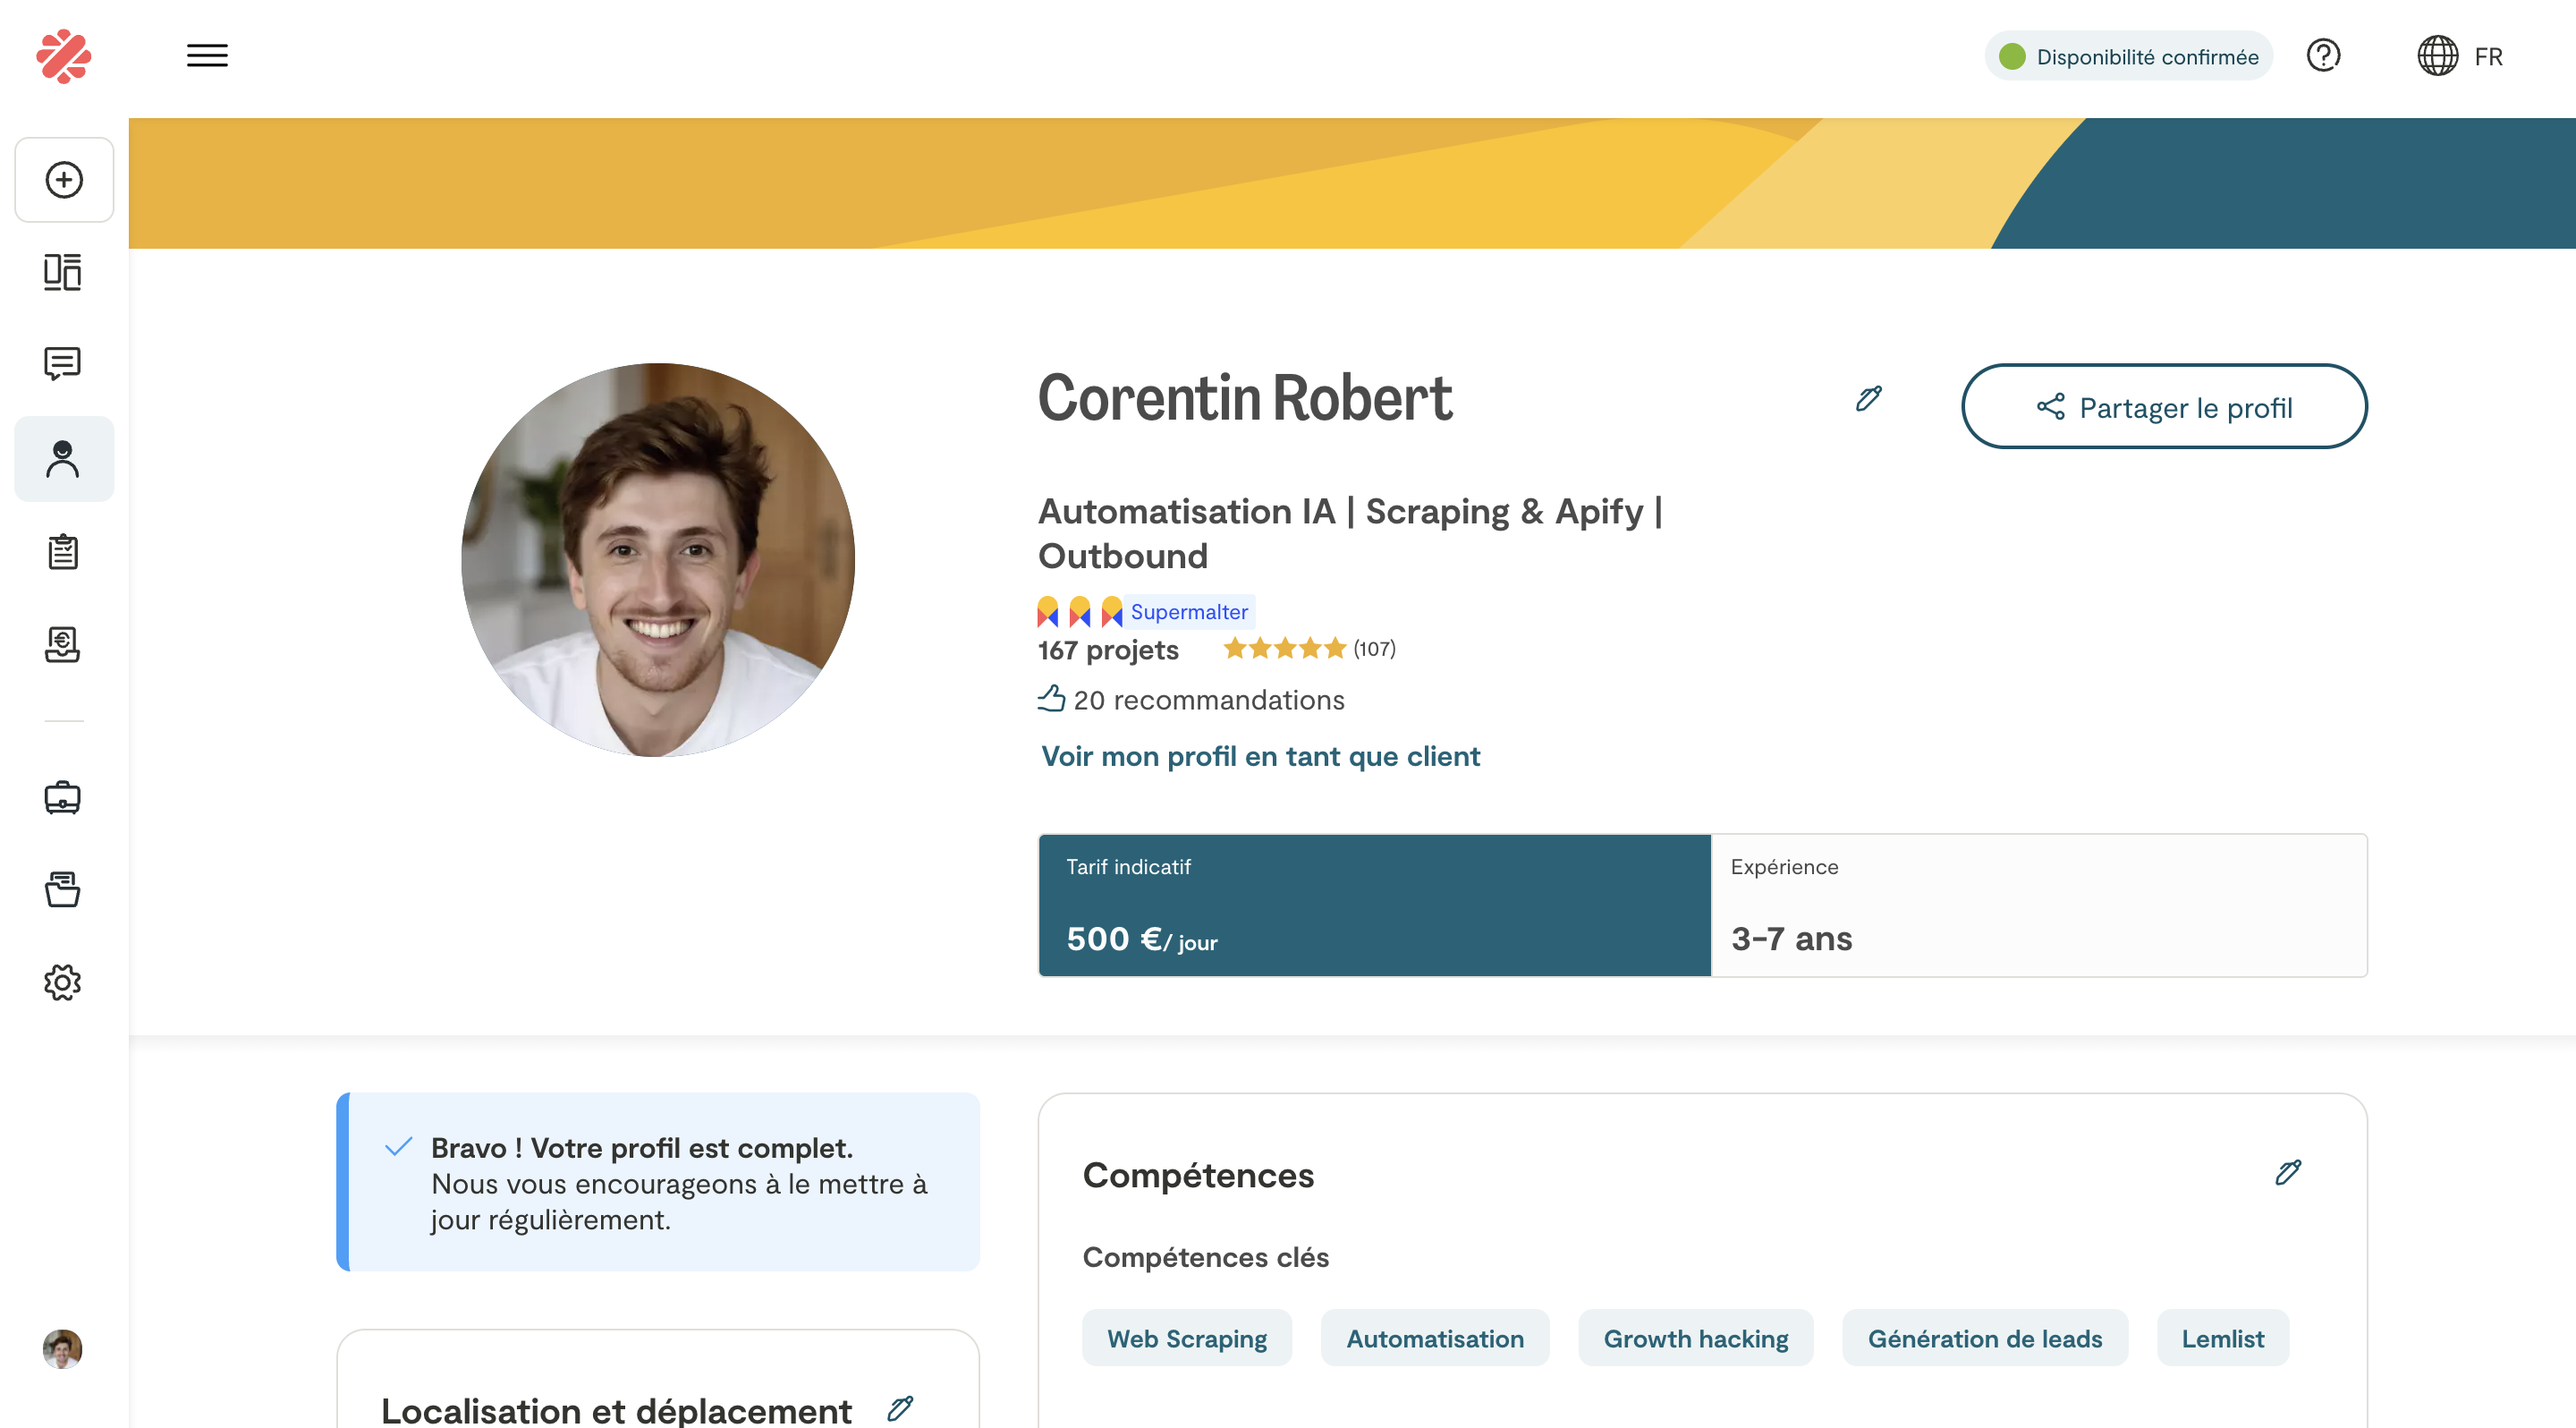Screen dimensions: 2576x1428
Task: Open the settings gear in the sidebar
Action: point(63,982)
